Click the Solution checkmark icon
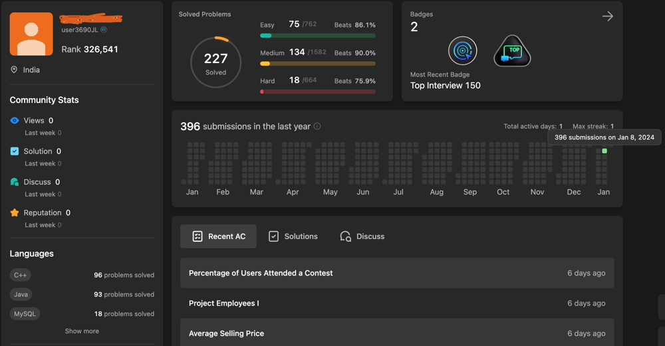This screenshot has height=346, width=665. (15, 151)
